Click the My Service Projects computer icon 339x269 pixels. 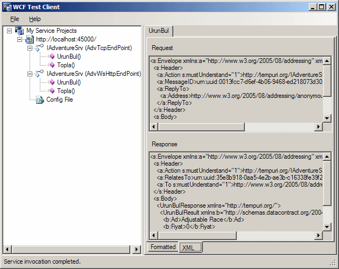[x=19, y=31]
